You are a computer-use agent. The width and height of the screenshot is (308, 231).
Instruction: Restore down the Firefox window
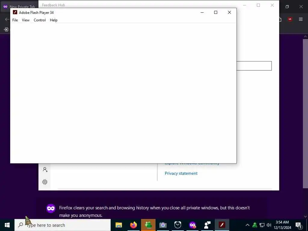[x=287, y=7]
